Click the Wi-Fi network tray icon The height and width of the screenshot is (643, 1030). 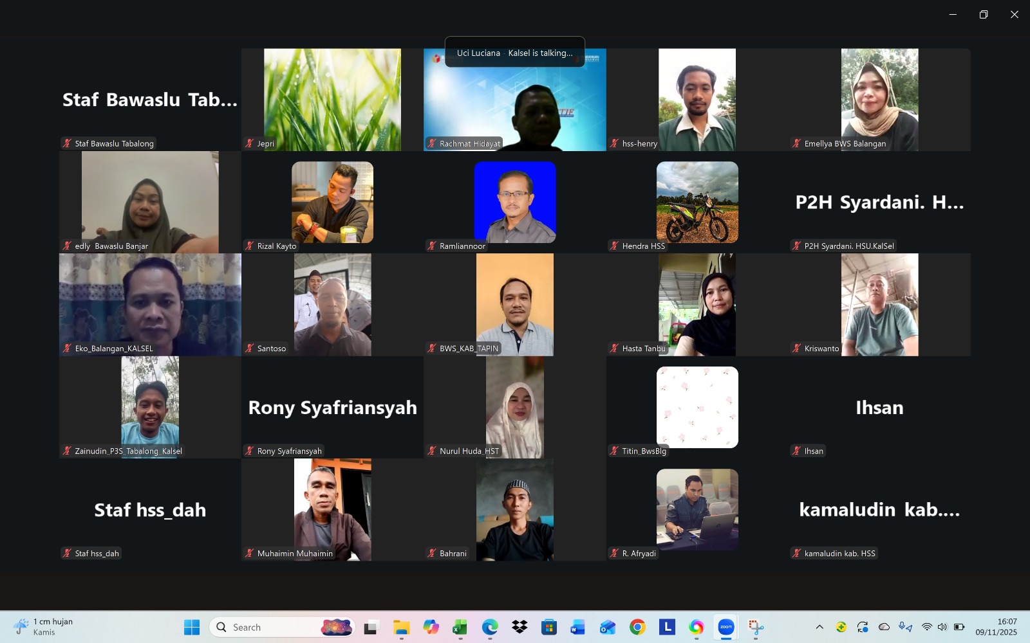(926, 627)
